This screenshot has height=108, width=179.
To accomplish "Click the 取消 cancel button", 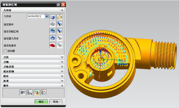I will (x=56, y=102).
